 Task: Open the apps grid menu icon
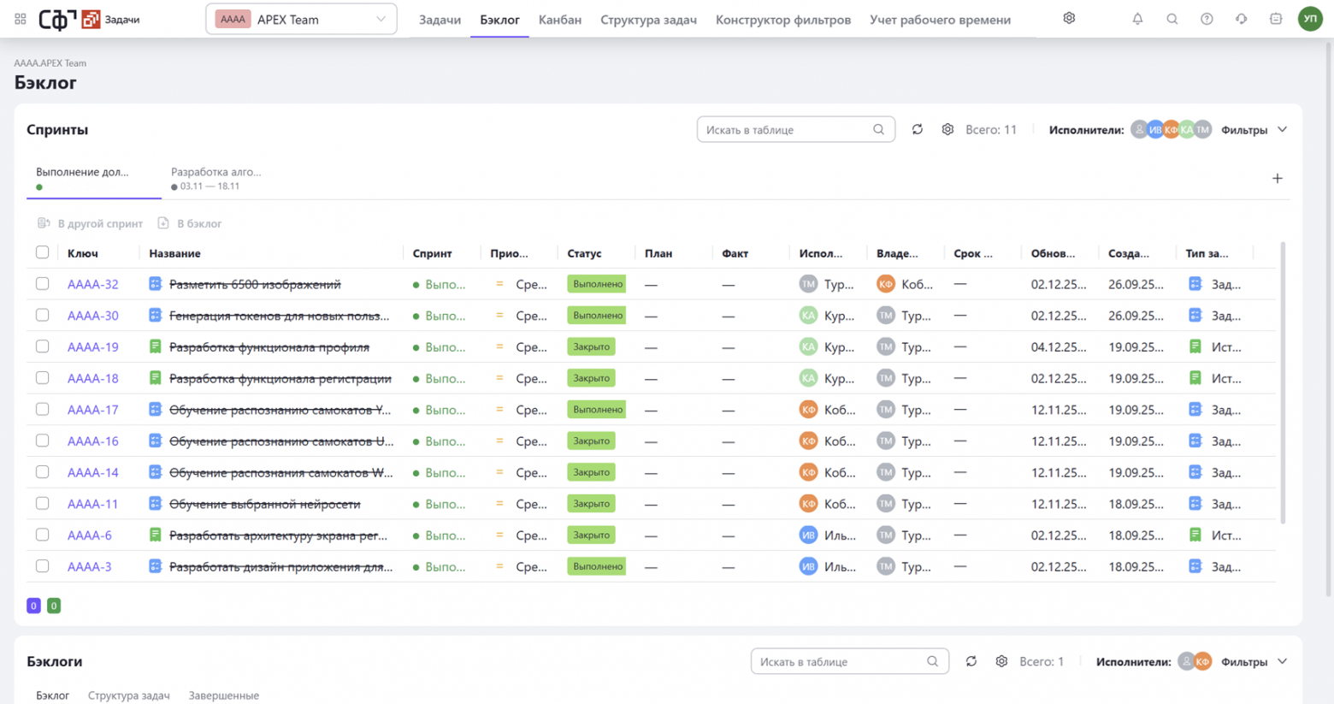[21, 19]
